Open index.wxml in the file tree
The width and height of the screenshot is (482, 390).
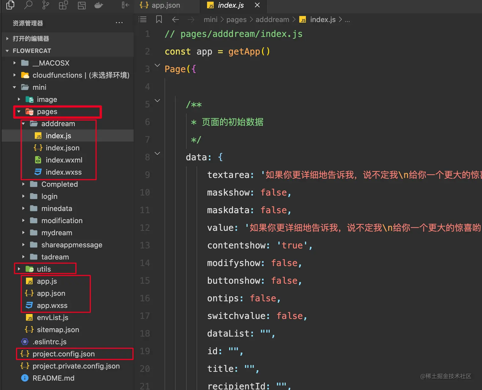pyautogui.click(x=68, y=160)
